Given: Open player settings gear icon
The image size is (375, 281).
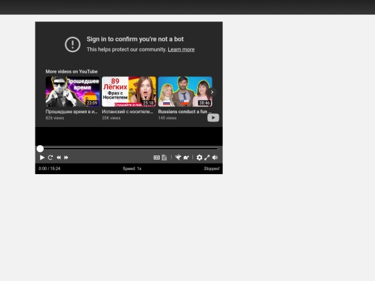Looking at the screenshot, I should tap(199, 157).
